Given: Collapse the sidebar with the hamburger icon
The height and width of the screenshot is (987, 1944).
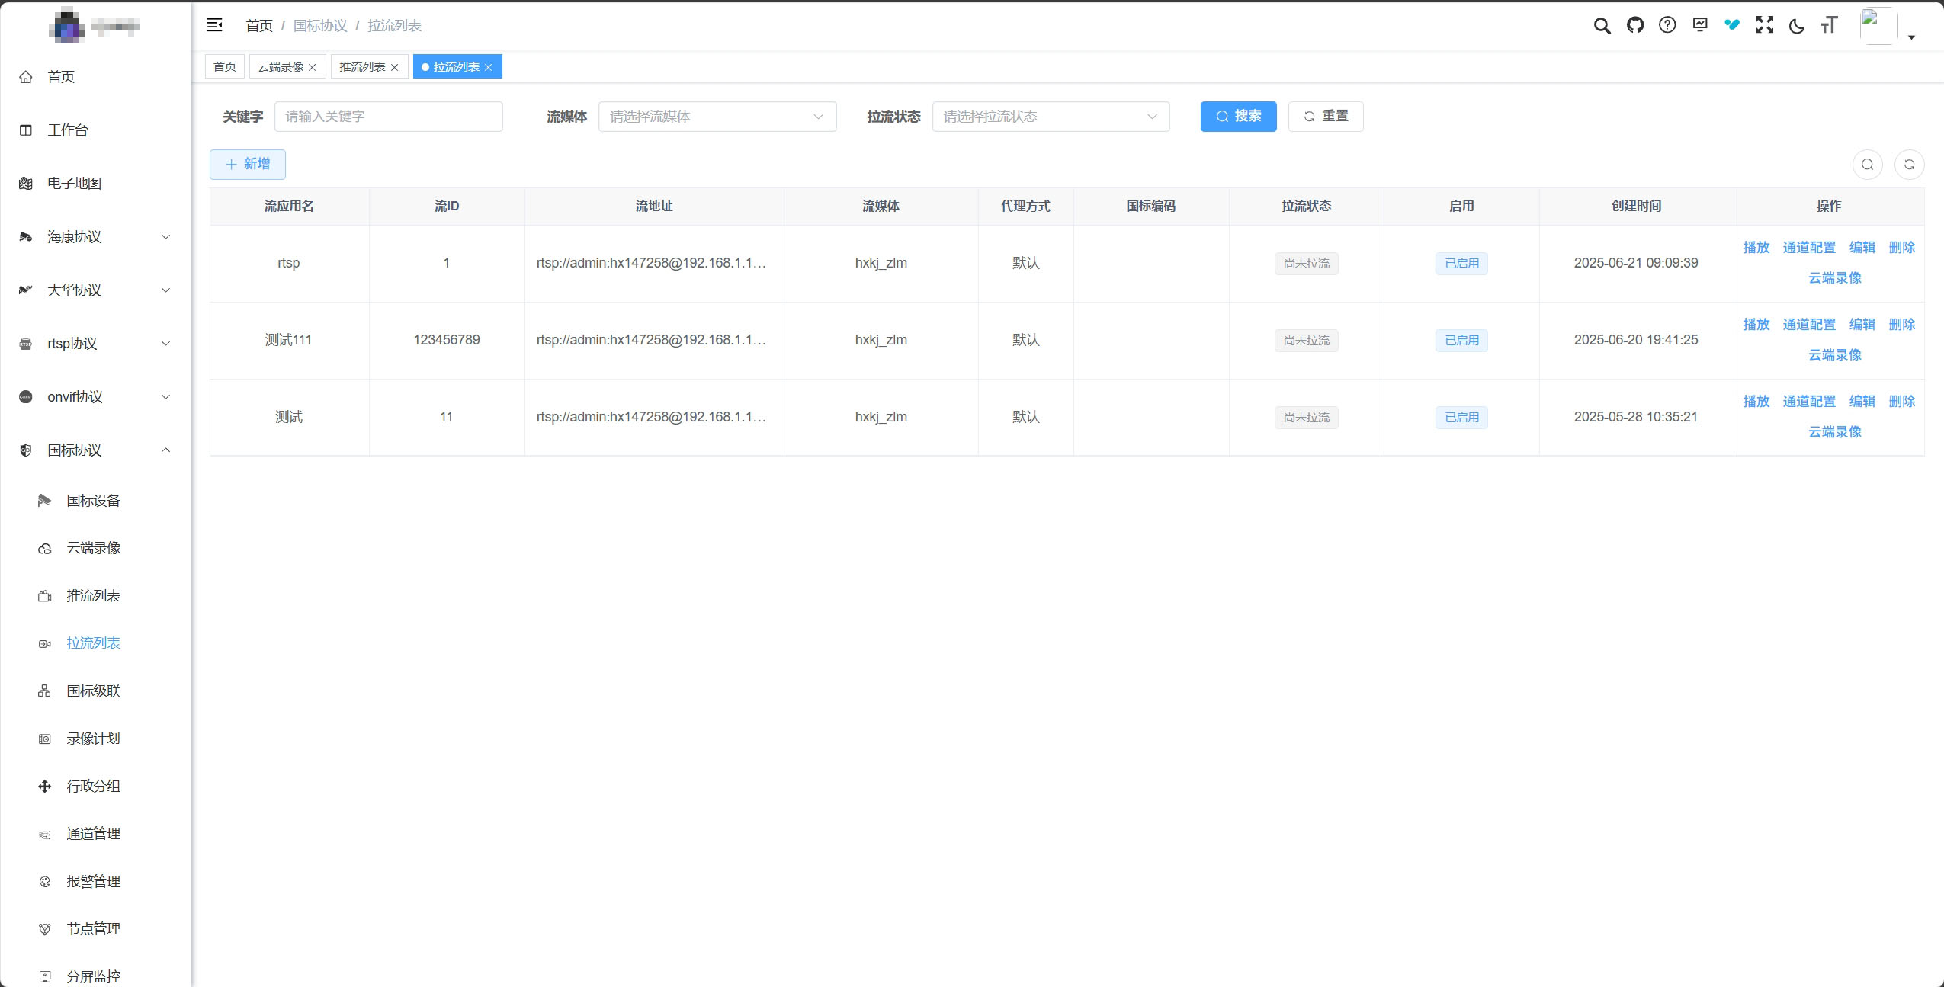Looking at the screenshot, I should (215, 25).
